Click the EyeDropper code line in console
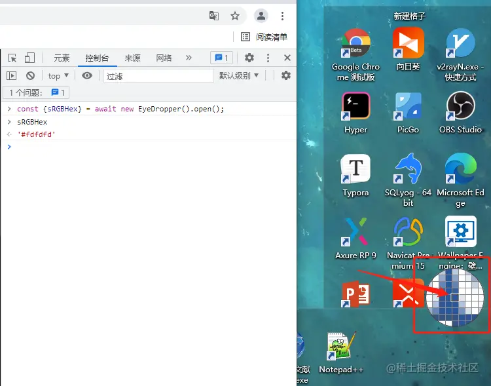This screenshot has height=386, width=491. pyautogui.click(x=120, y=109)
